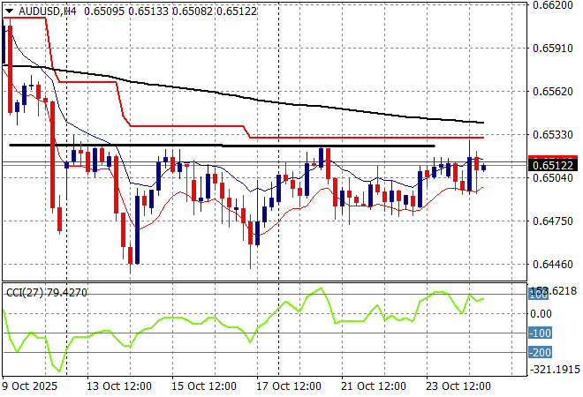583x397 pixels.
Task: Click the 17 Oct 12:00 time label
Action: 289,386
